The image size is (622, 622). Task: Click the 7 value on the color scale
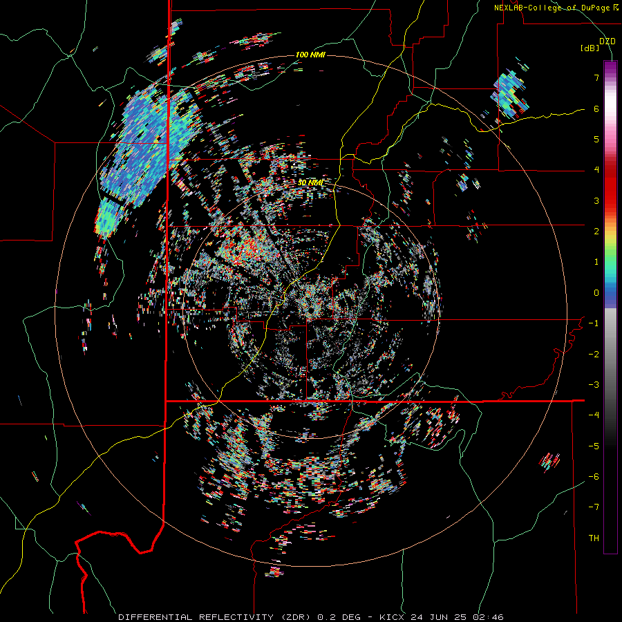tap(596, 77)
